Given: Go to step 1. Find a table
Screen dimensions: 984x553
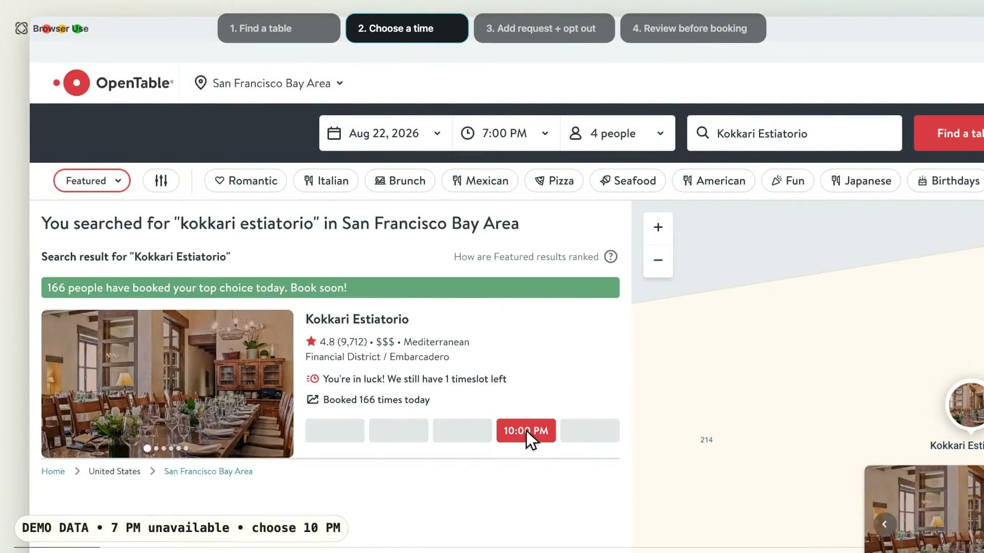Looking at the screenshot, I should pos(279,28).
